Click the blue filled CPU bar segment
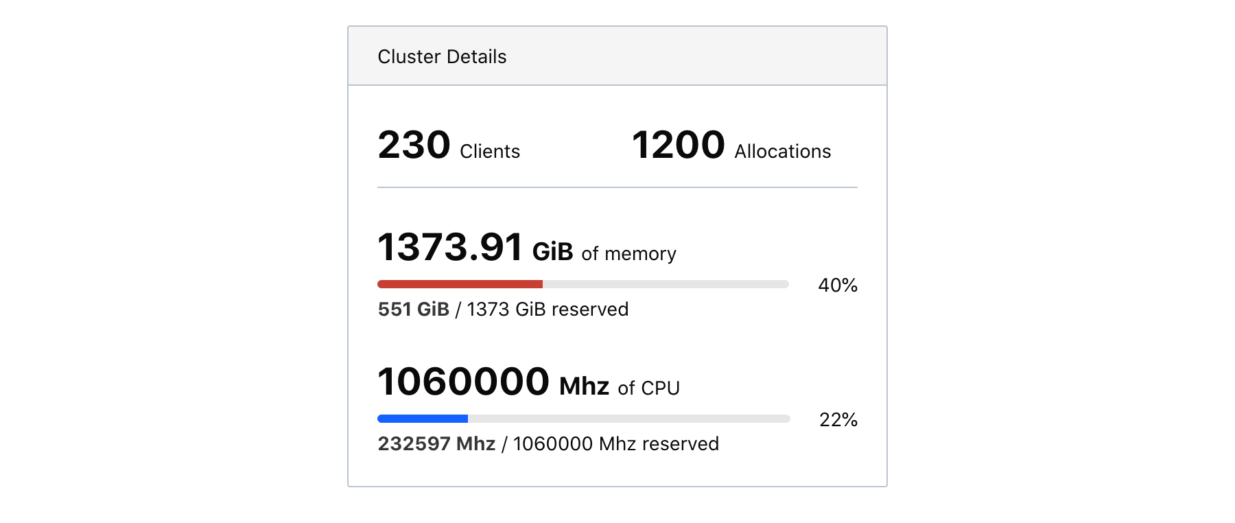The width and height of the screenshot is (1235, 523). pos(423,419)
